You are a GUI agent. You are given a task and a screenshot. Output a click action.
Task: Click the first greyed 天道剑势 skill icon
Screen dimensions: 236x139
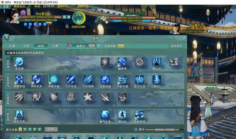point(19,97)
